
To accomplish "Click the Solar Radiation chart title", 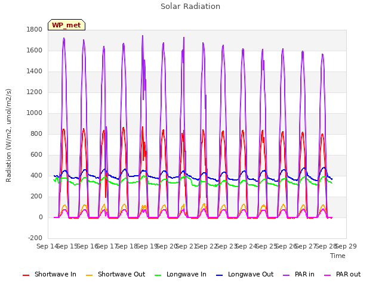I will tap(190, 7).
